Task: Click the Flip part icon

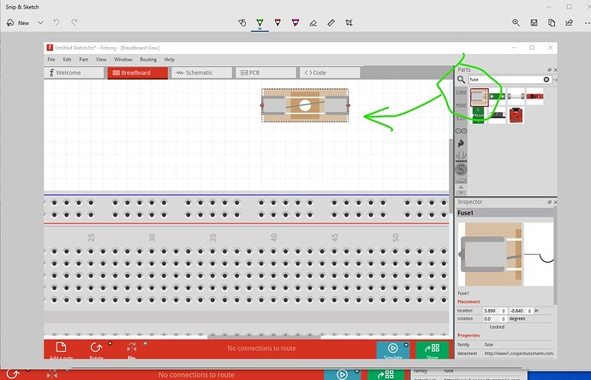Action: 131,348
